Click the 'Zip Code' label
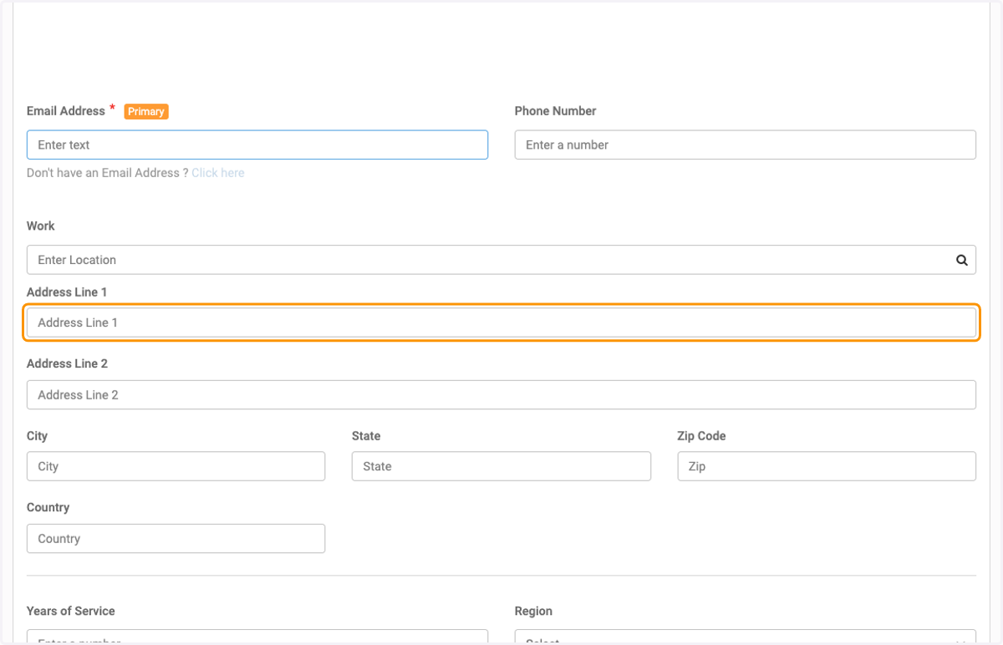1003x645 pixels. click(x=701, y=436)
